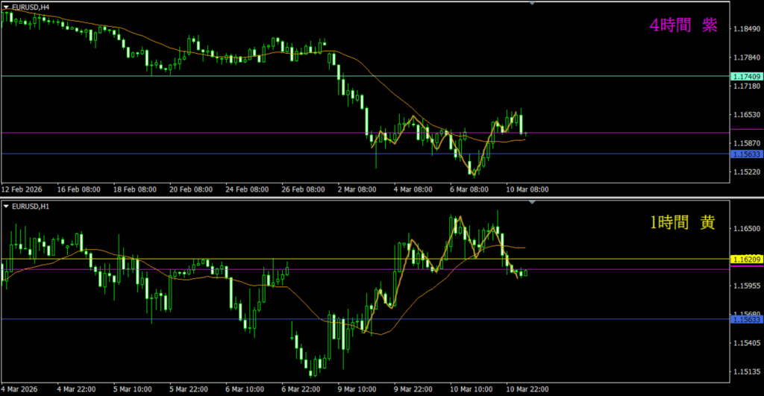The height and width of the screenshot is (396, 764).
Task: Click the chart shift marker on H4 chart
Action: [x=532, y=4]
